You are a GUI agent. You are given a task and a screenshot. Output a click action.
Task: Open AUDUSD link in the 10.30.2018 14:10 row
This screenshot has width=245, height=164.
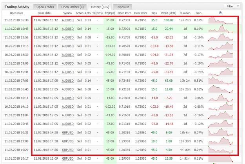coord(68,106)
